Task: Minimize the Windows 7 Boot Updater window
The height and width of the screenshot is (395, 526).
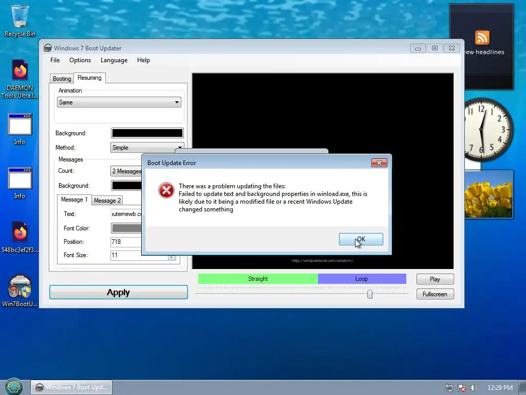Action: point(418,48)
